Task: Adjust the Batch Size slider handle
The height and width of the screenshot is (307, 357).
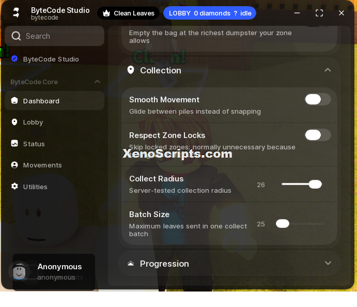Action: click(x=283, y=224)
